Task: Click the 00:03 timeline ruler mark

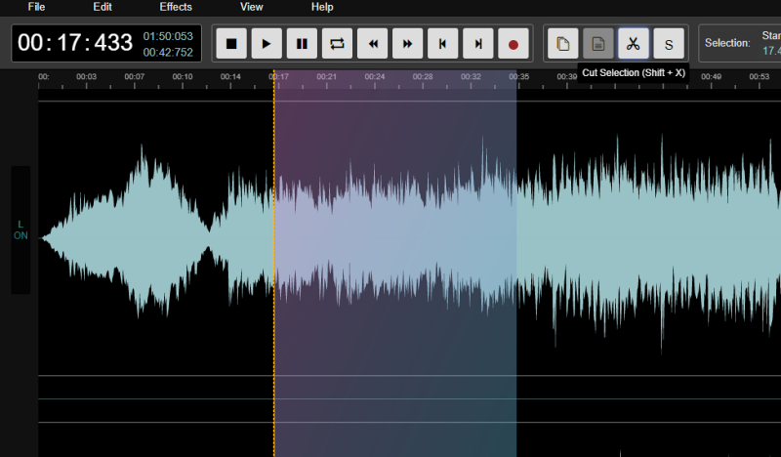Action: click(86, 77)
